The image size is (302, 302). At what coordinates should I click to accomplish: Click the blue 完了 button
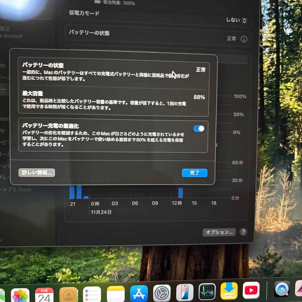pyautogui.click(x=194, y=173)
